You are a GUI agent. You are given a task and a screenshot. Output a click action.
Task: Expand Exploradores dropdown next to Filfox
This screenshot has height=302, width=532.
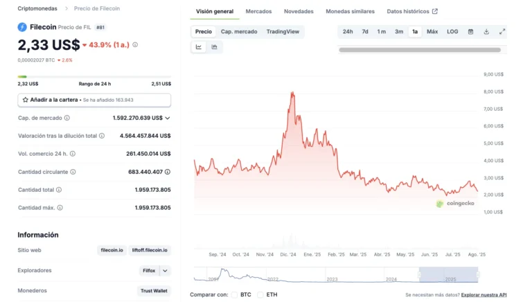click(x=165, y=271)
